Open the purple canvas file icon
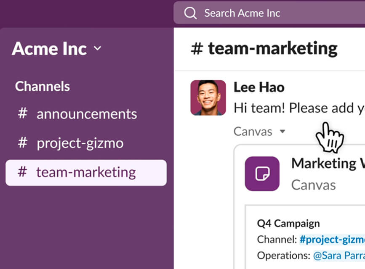Screen dimensions: 365x269 click(x=262, y=174)
